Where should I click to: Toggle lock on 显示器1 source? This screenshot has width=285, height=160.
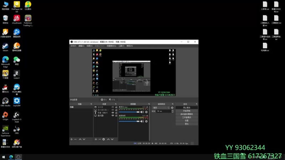click(x=116, y=116)
